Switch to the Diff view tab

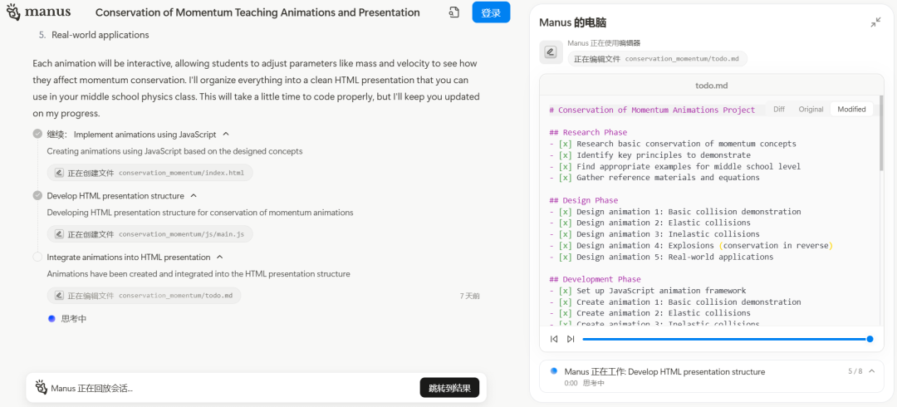[x=778, y=110]
